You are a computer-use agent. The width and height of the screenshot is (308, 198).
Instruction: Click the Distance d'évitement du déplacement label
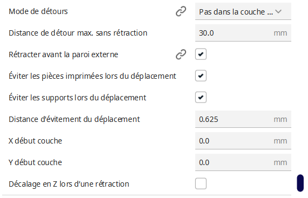(x=74, y=119)
